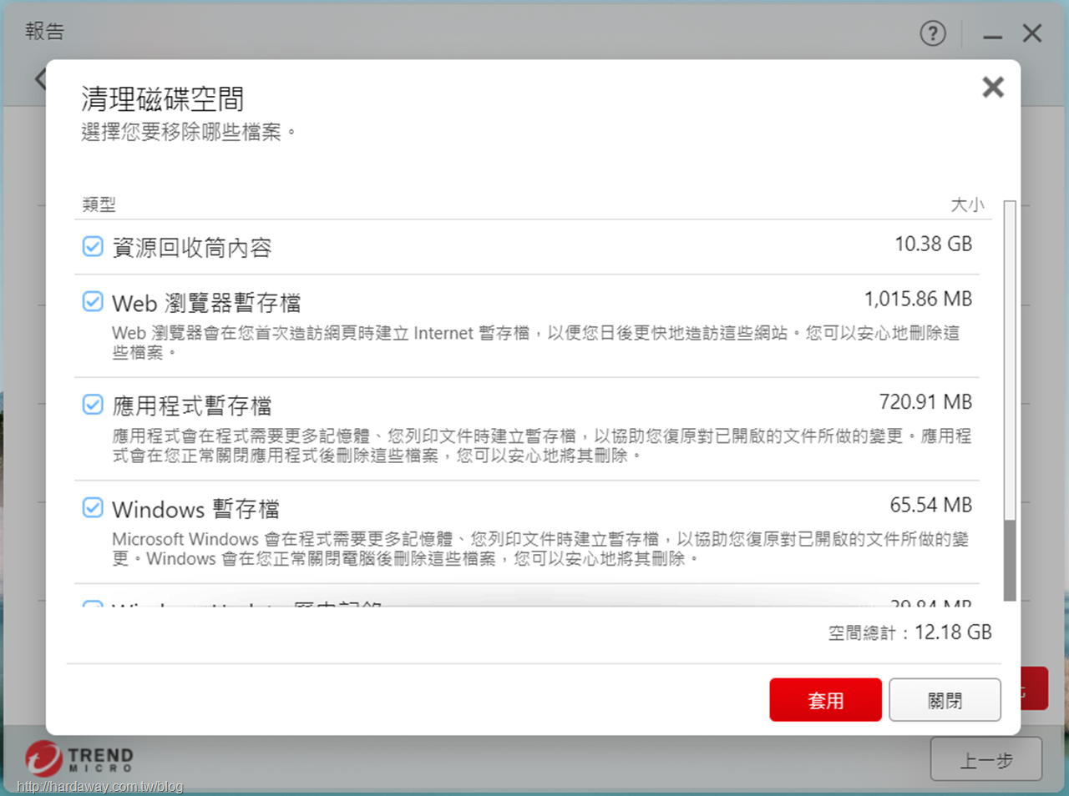Click the 類型 column header

tap(99, 204)
